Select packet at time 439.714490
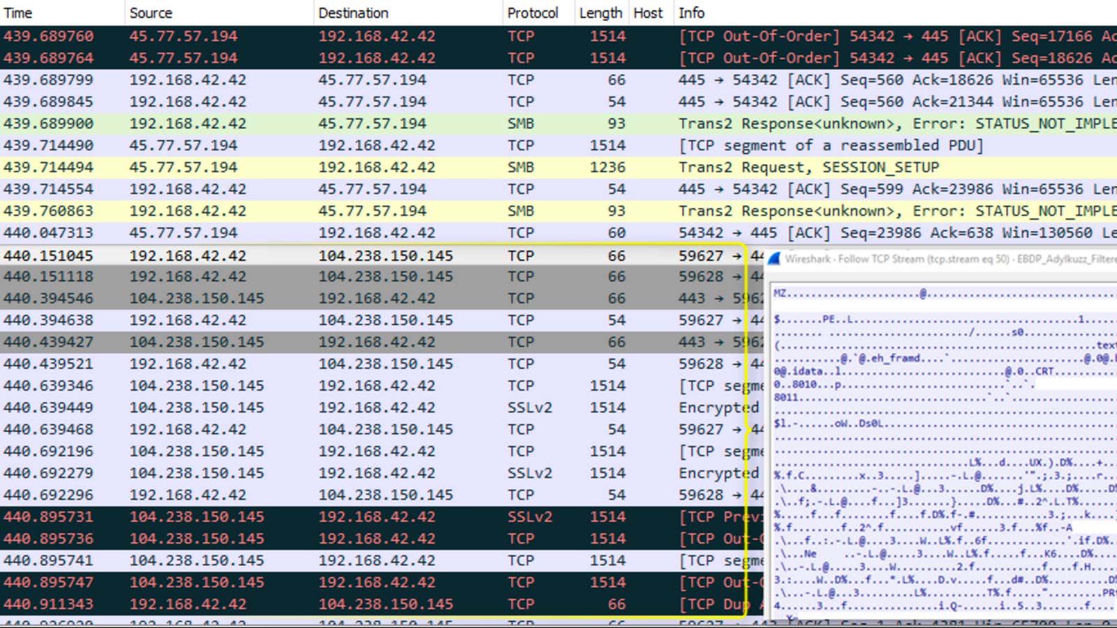The height and width of the screenshot is (628, 1117). (558, 145)
